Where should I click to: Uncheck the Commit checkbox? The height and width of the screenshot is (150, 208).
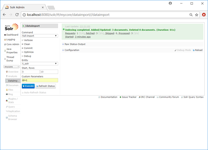(23, 48)
